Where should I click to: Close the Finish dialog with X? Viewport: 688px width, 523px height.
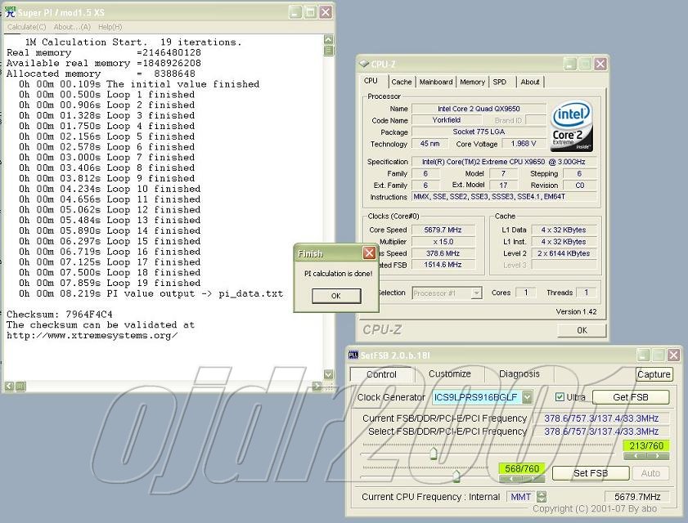point(370,253)
